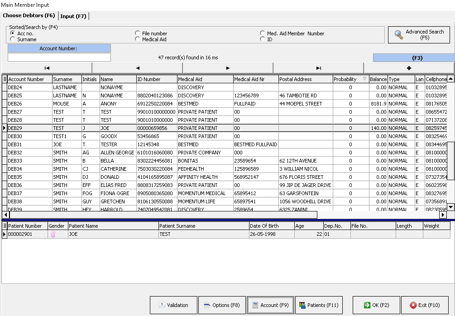Switch to the Input (F7) tab
This screenshot has width=455, height=316.
(73, 16)
